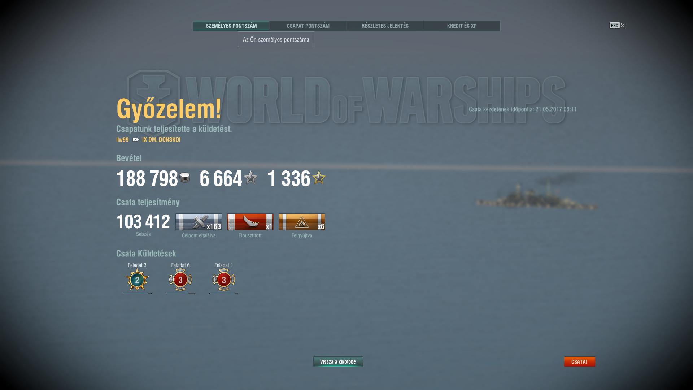Click the Vissza a kikötőbe button

click(338, 362)
